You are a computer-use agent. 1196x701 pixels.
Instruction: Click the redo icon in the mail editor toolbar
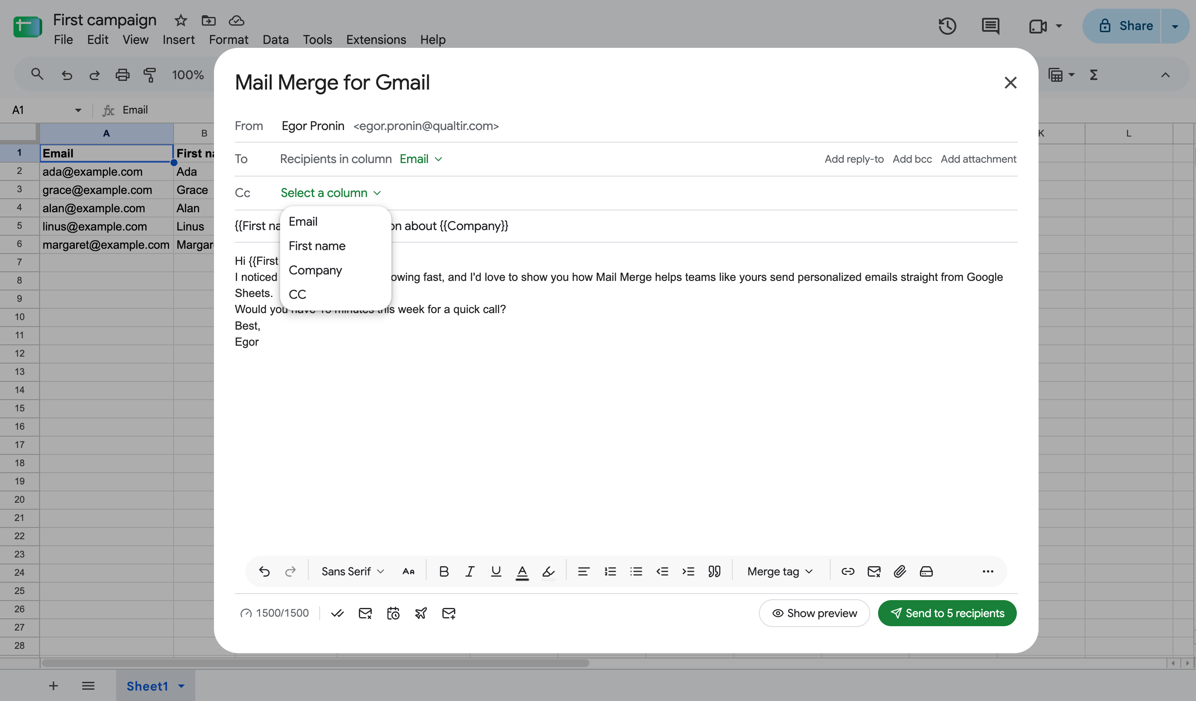(x=291, y=571)
